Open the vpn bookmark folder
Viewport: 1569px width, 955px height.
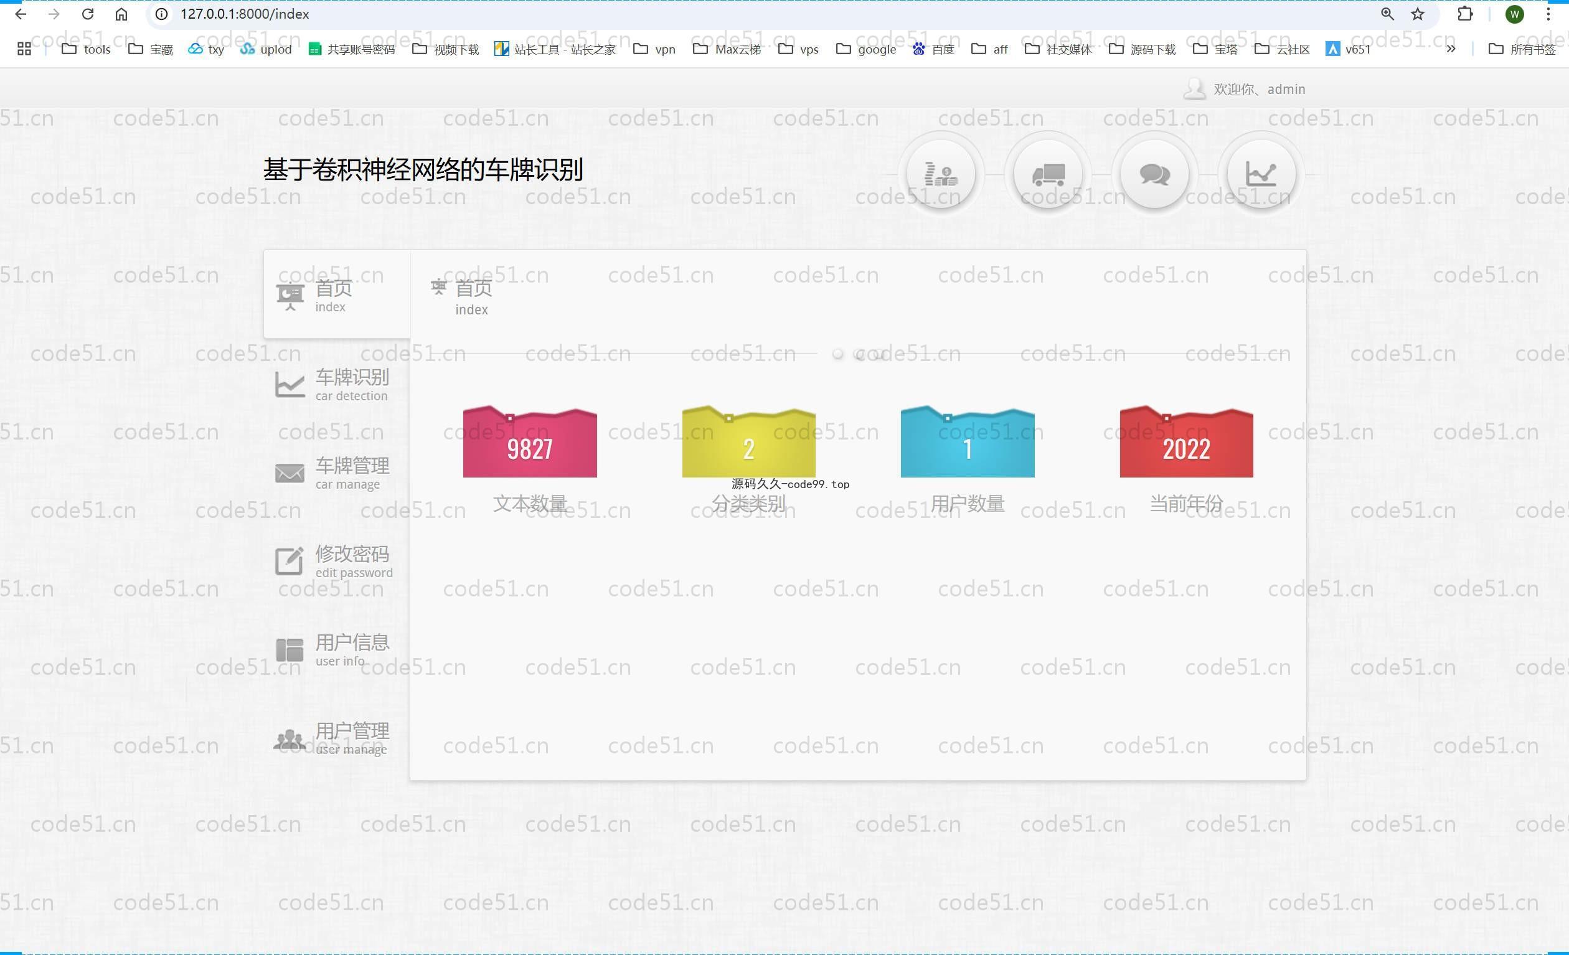[654, 49]
